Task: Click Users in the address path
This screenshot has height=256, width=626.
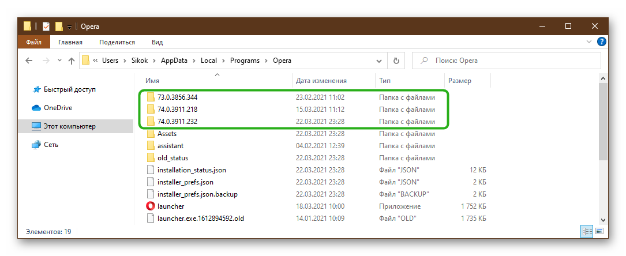Action: (110, 61)
